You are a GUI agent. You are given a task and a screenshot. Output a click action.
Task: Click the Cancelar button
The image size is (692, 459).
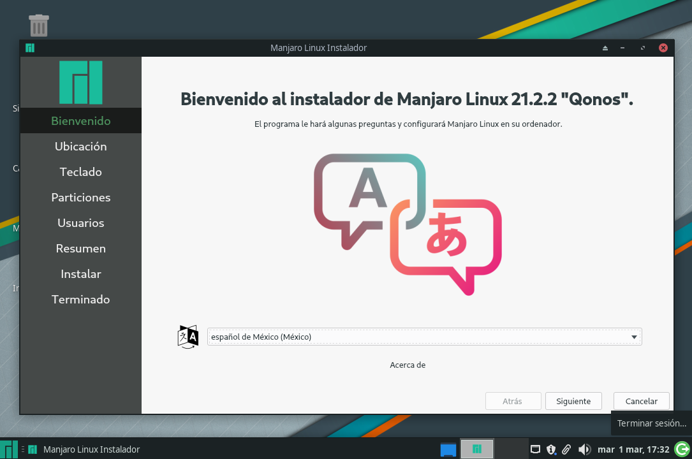(641, 401)
